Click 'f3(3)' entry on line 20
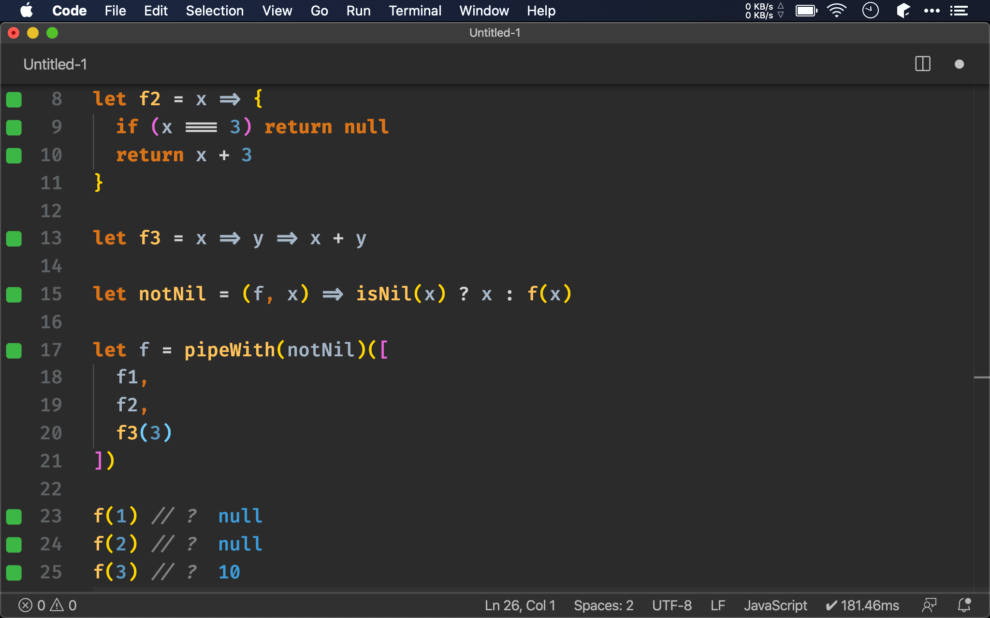The height and width of the screenshot is (618, 990). pyautogui.click(x=144, y=433)
